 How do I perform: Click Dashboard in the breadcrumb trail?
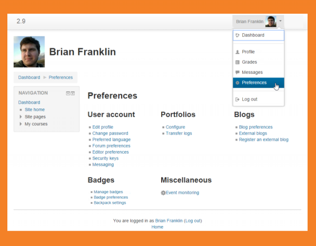29,77
